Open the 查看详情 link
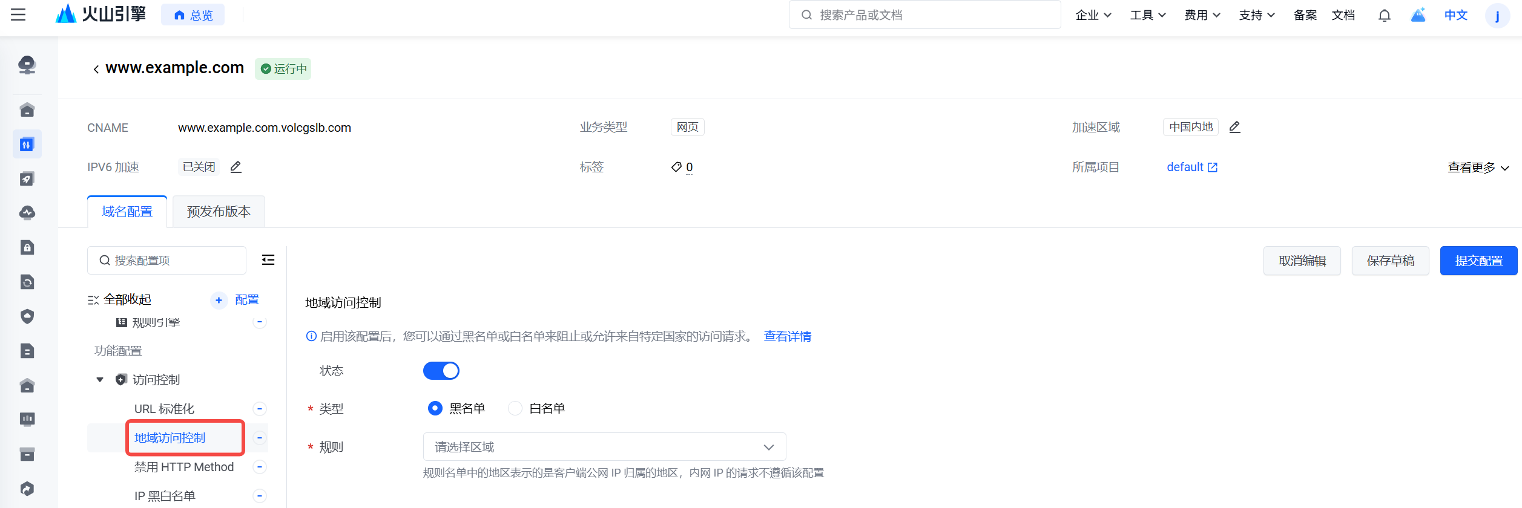The image size is (1522, 508). point(788,336)
